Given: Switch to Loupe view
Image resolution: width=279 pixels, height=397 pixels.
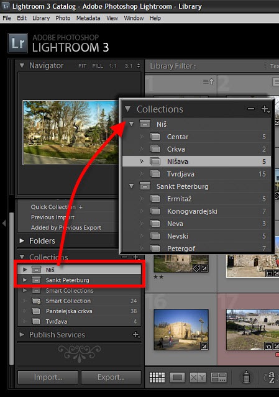Looking at the screenshot, I should pos(177,378).
